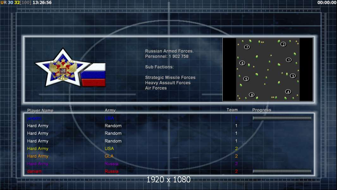Click the orange Hard Army player name
The height and width of the screenshot is (190, 337).
tap(38, 156)
